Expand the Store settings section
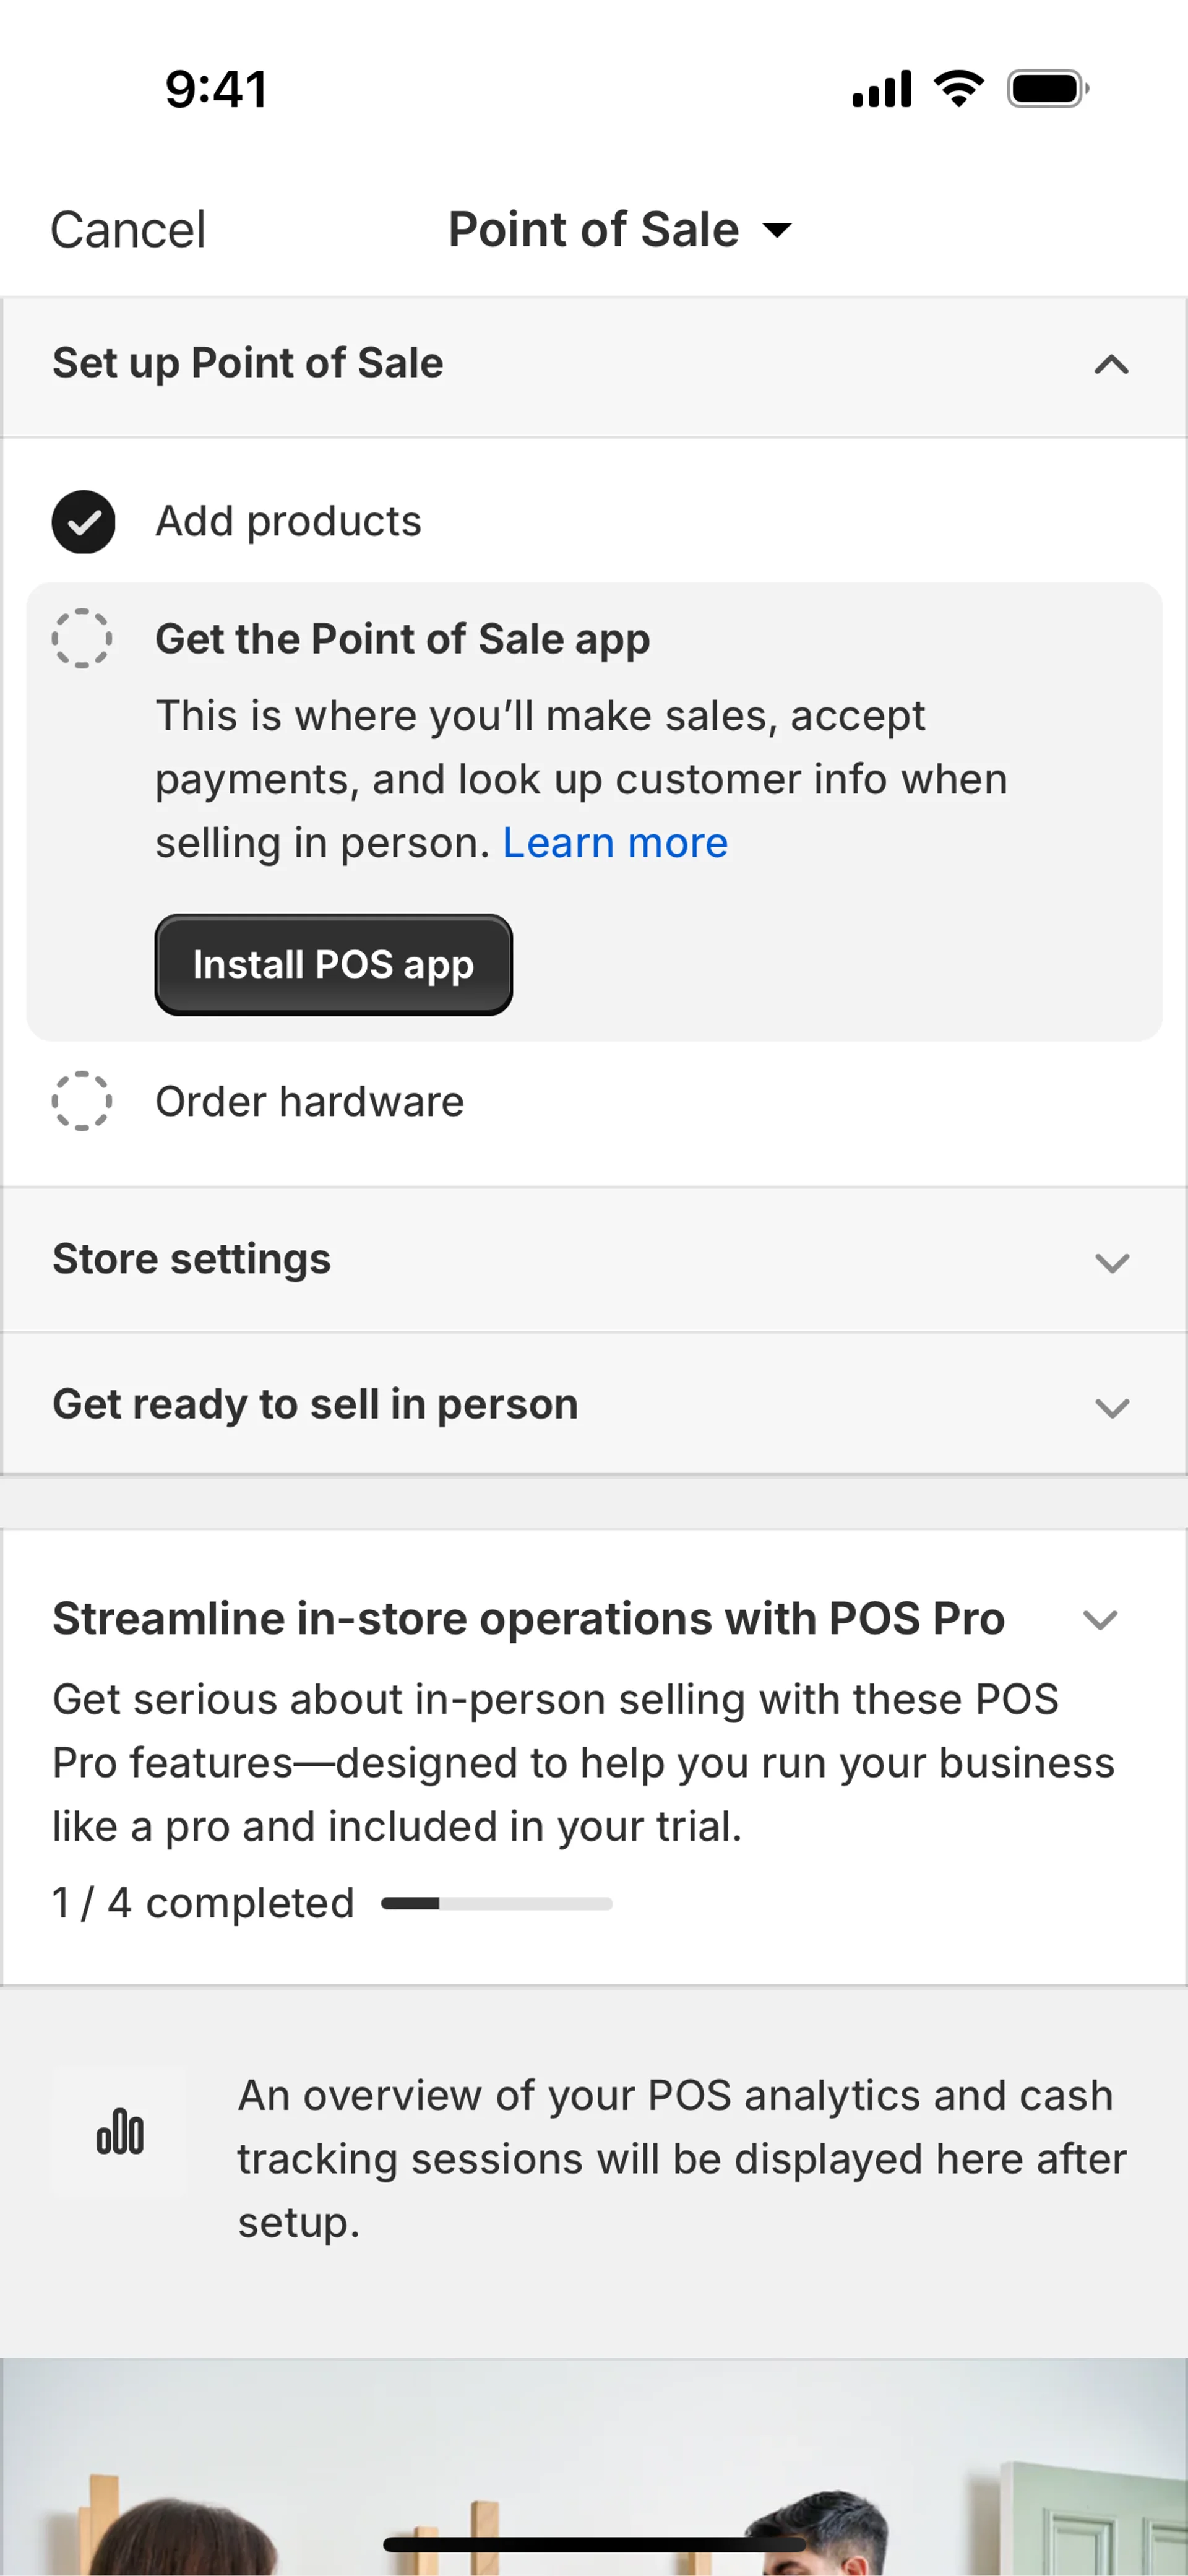 point(1111,1262)
